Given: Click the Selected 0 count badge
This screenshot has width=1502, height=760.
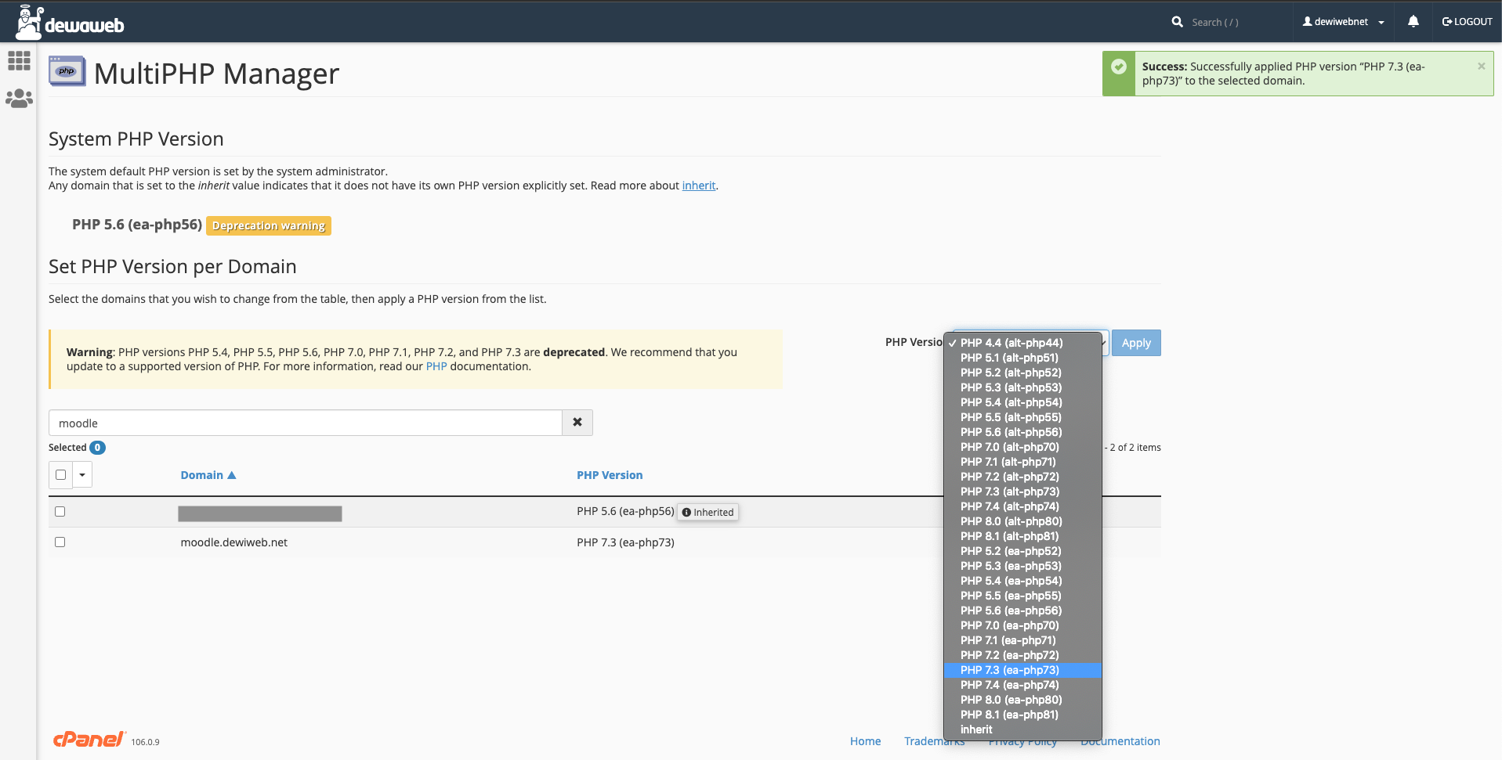Looking at the screenshot, I should pos(97,448).
